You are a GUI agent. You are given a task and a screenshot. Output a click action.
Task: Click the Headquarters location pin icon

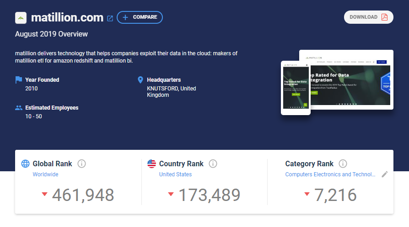coord(140,80)
